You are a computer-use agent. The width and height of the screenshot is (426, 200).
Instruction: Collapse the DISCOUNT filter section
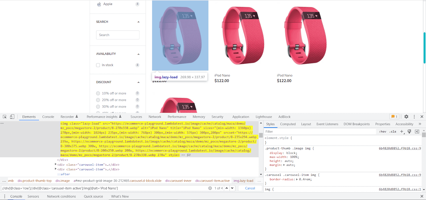(x=138, y=82)
